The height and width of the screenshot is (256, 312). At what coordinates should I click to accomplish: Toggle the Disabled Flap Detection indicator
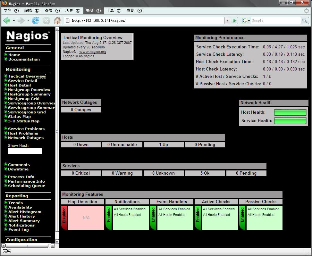tap(64, 218)
